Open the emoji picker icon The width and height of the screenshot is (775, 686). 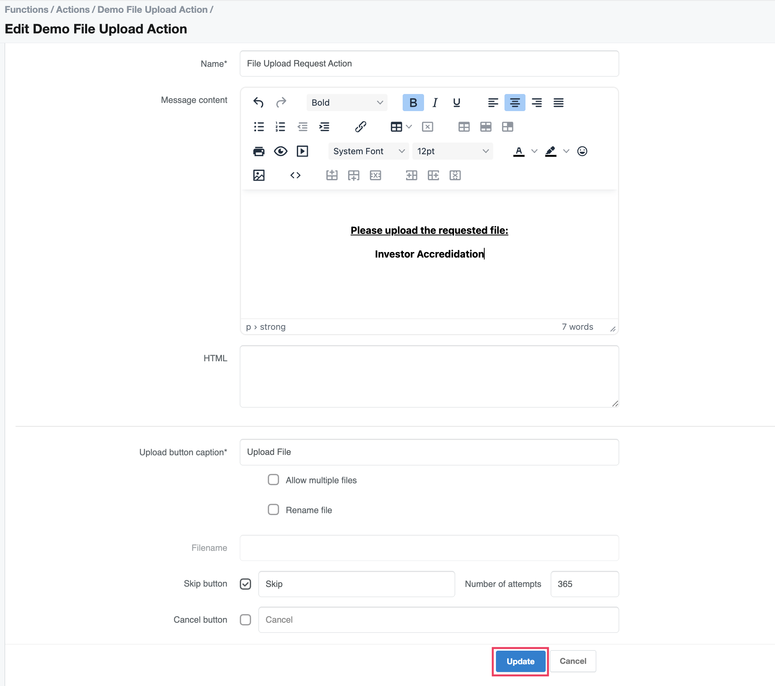(582, 151)
